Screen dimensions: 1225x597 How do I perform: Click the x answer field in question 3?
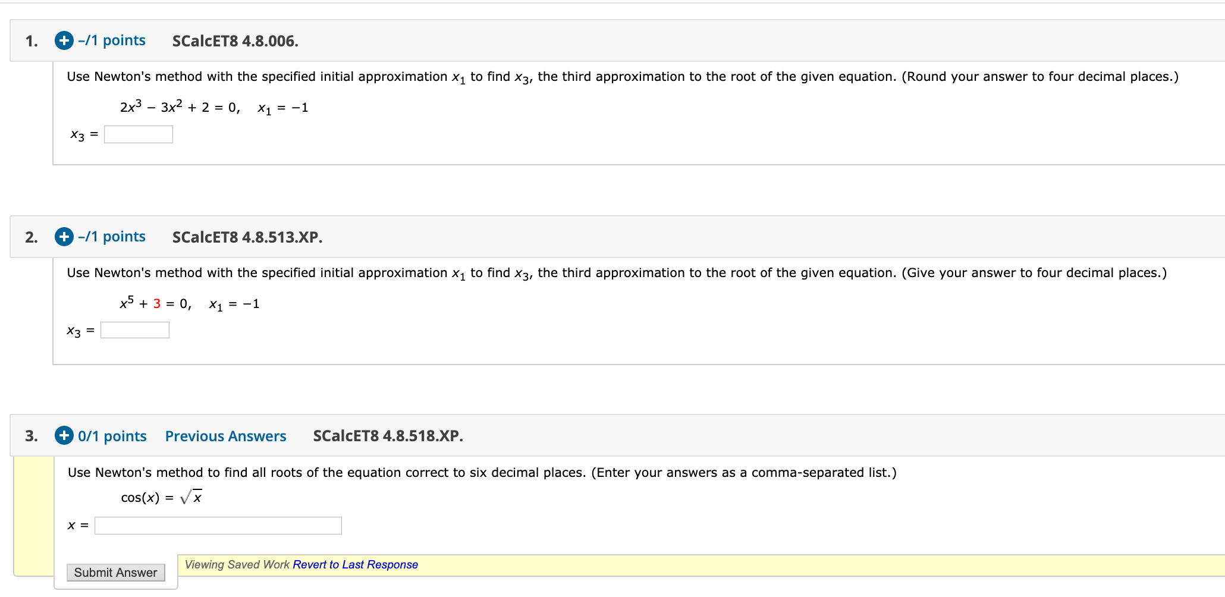tap(218, 526)
